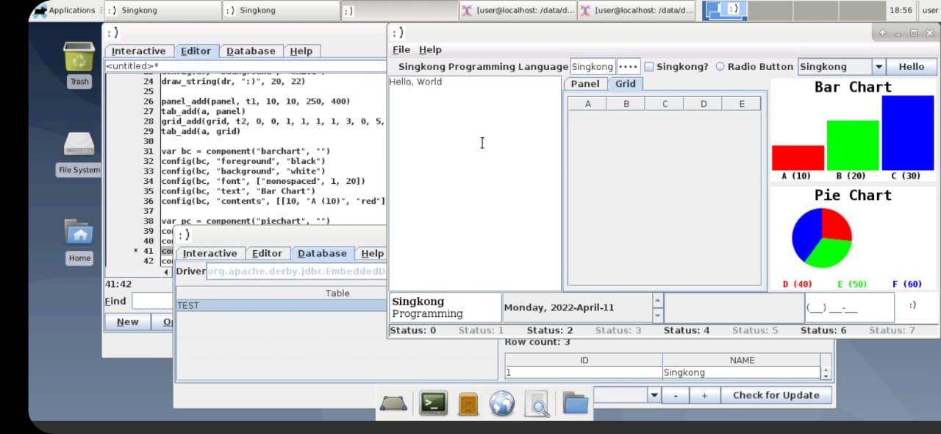Click Status: 4 in status bar
This screenshot has height=434, width=941.
point(687,330)
